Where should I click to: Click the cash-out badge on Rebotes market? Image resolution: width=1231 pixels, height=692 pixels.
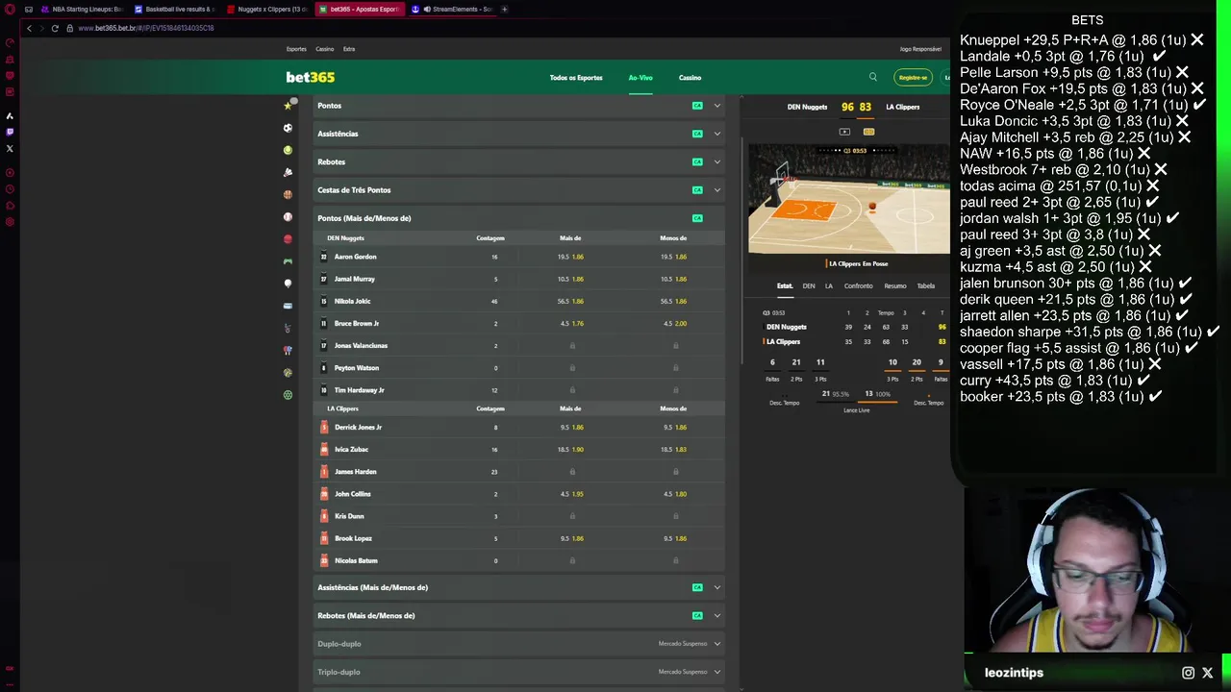click(697, 161)
